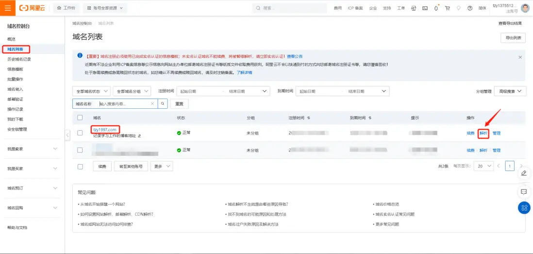This screenshot has height=254, width=533.
Task: Click the search magnifier button beside domain input
Action: pos(163,104)
